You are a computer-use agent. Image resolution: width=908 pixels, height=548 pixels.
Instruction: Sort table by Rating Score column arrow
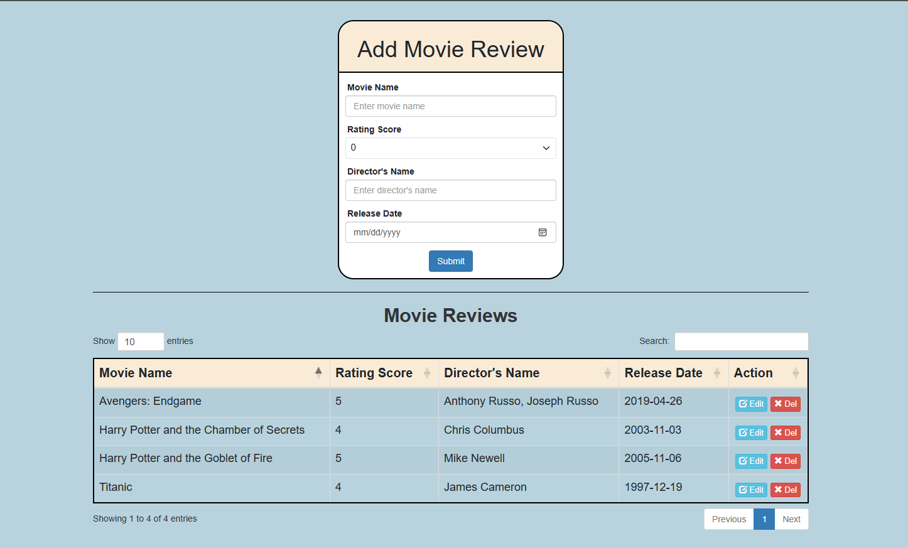tap(427, 373)
